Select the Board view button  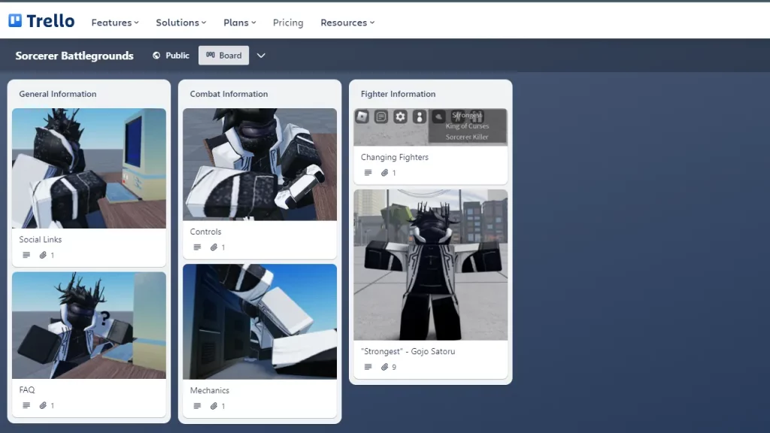point(223,56)
